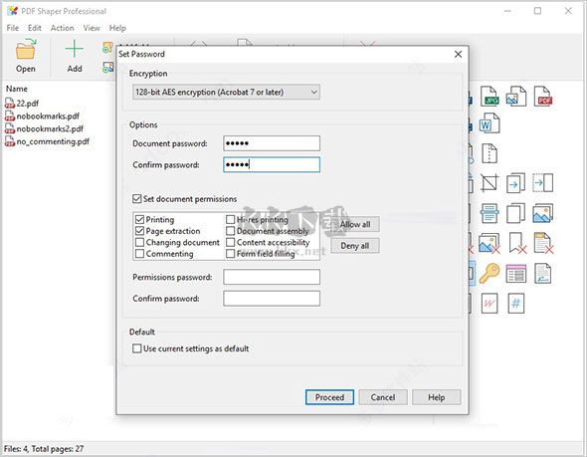The width and height of the screenshot is (587, 457).
Task: Cancel the Set Password dialog
Action: (383, 397)
